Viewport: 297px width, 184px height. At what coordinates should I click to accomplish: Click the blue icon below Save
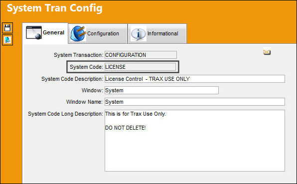tap(7, 40)
